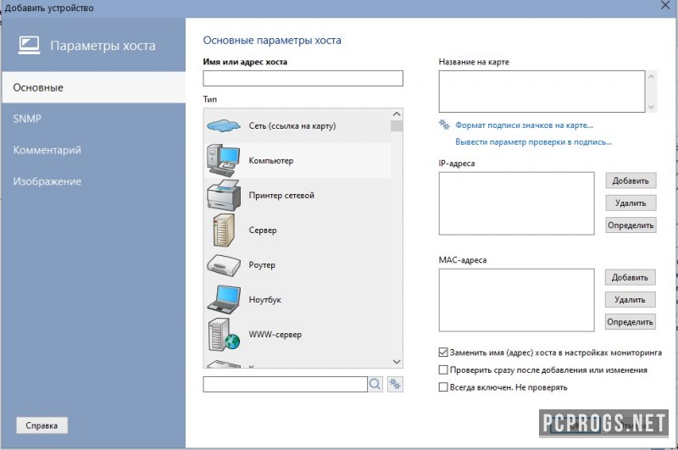678x450 pixels.
Task: Select the network cloud icon in type list
Action: 224,125
